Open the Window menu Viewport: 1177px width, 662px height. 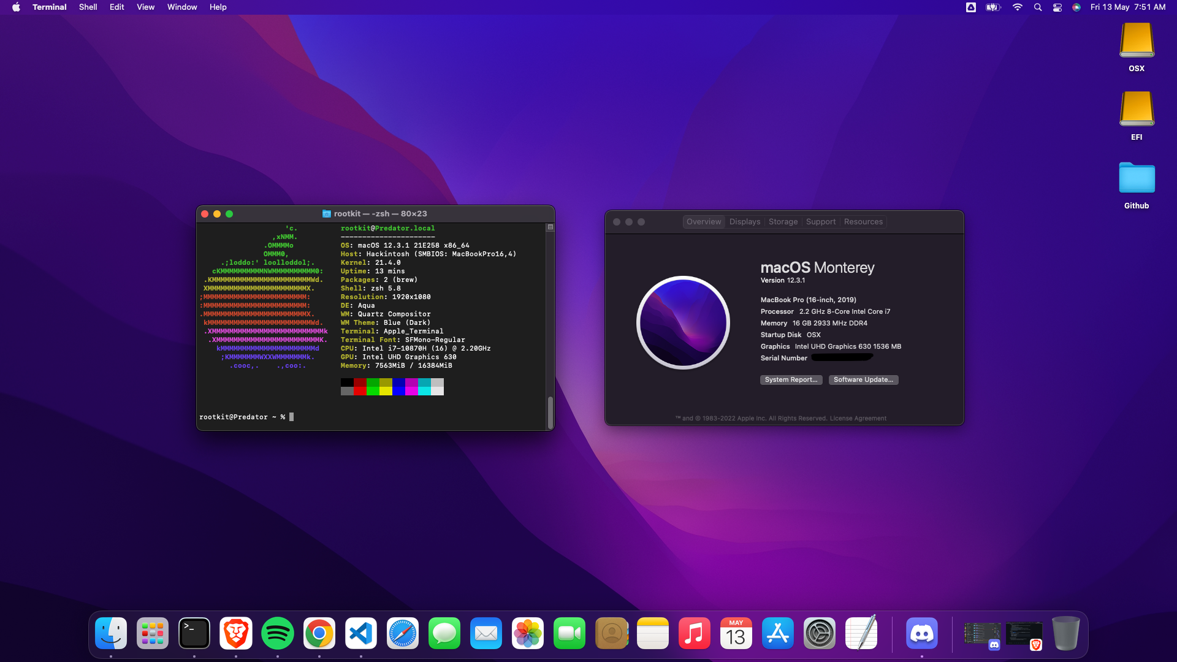point(182,7)
